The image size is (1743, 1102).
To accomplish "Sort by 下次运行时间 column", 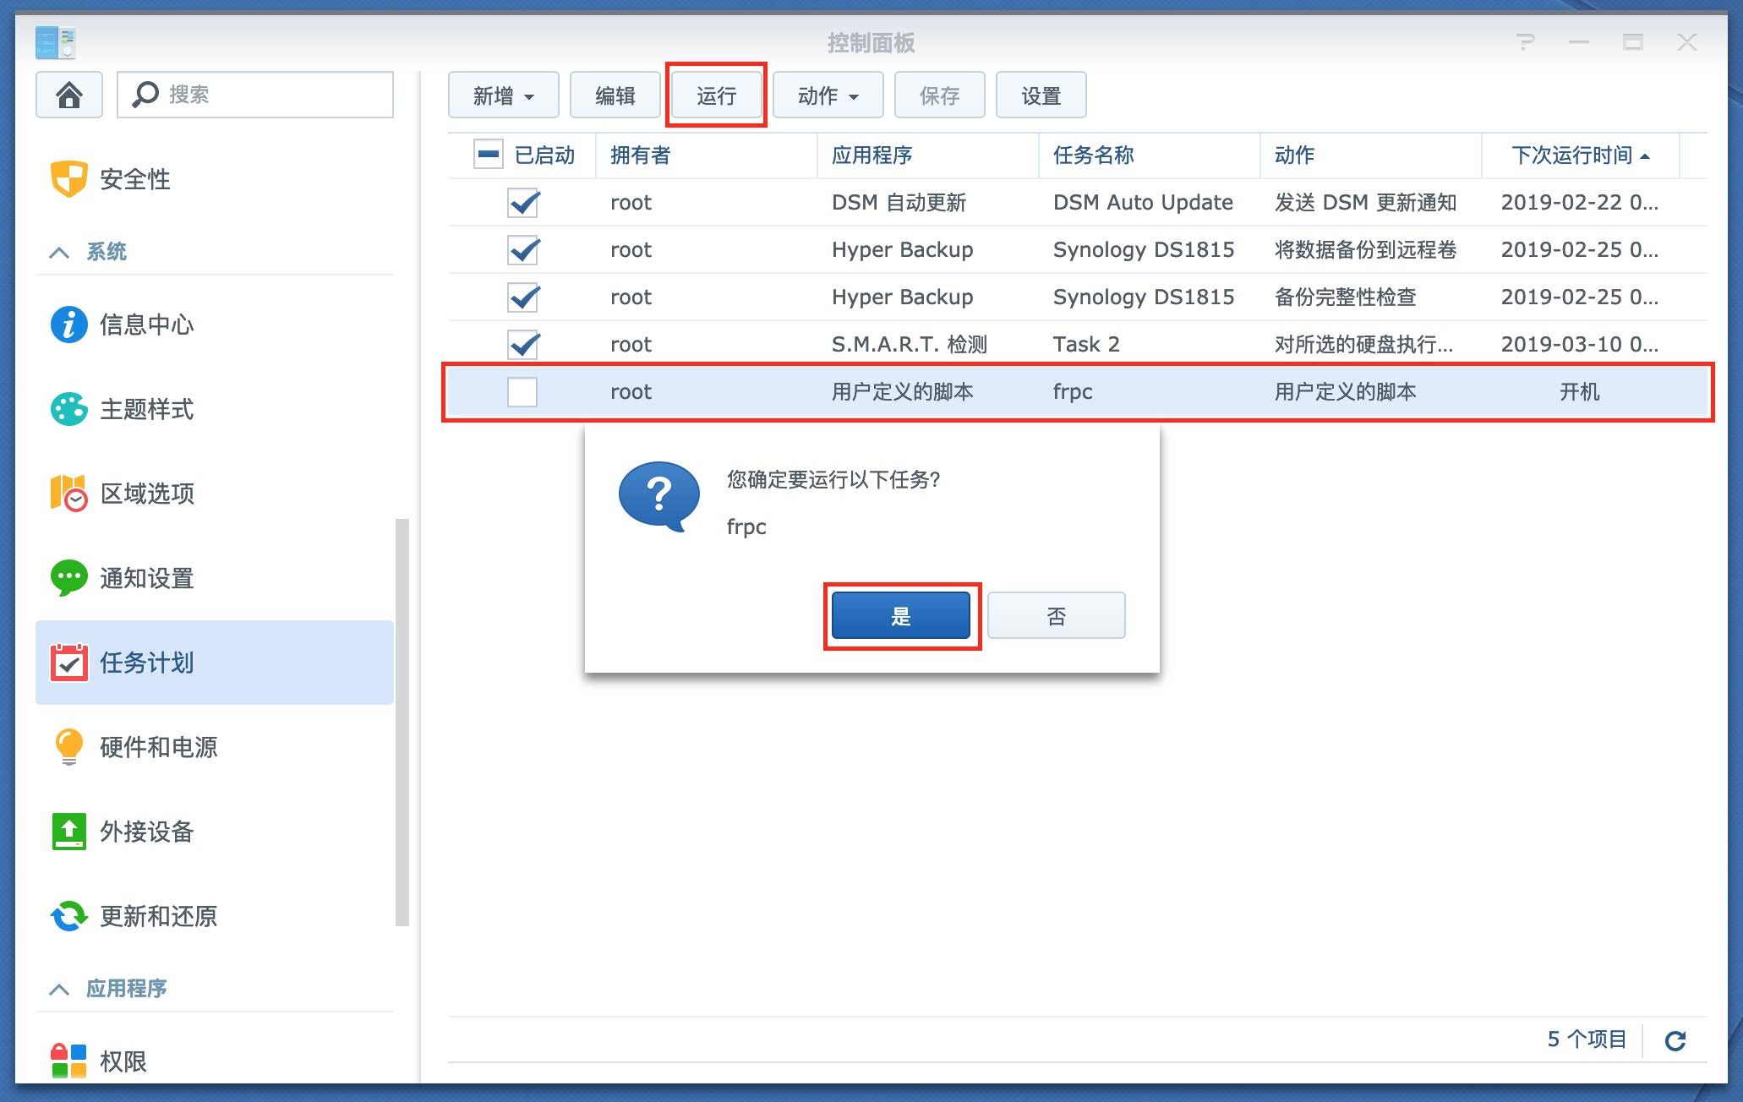I will (x=1581, y=155).
